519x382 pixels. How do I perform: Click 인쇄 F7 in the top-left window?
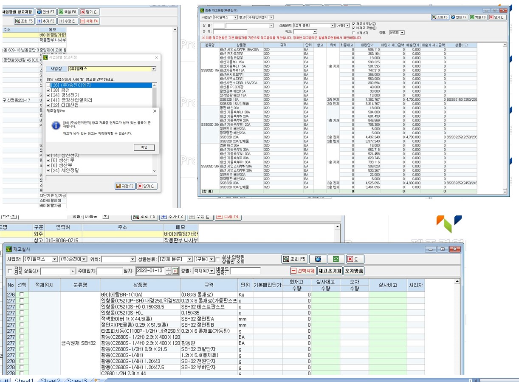point(46,12)
